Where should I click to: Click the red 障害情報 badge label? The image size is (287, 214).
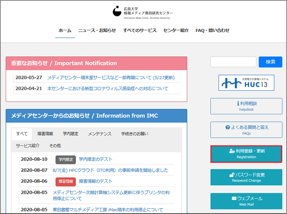click(65, 181)
